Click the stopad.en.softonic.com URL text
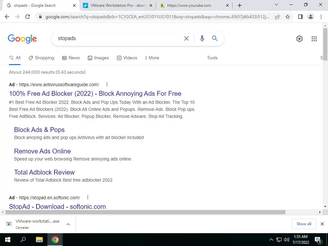The width and height of the screenshot is (328, 246). [49, 198]
